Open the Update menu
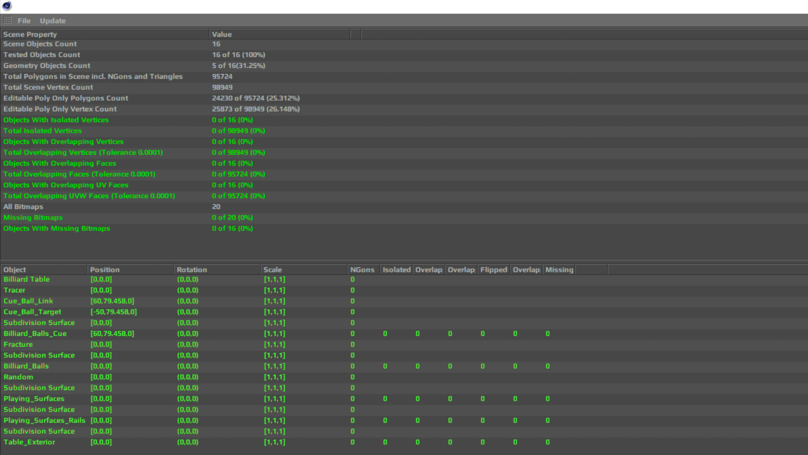This screenshot has height=455, width=808. tap(53, 21)
